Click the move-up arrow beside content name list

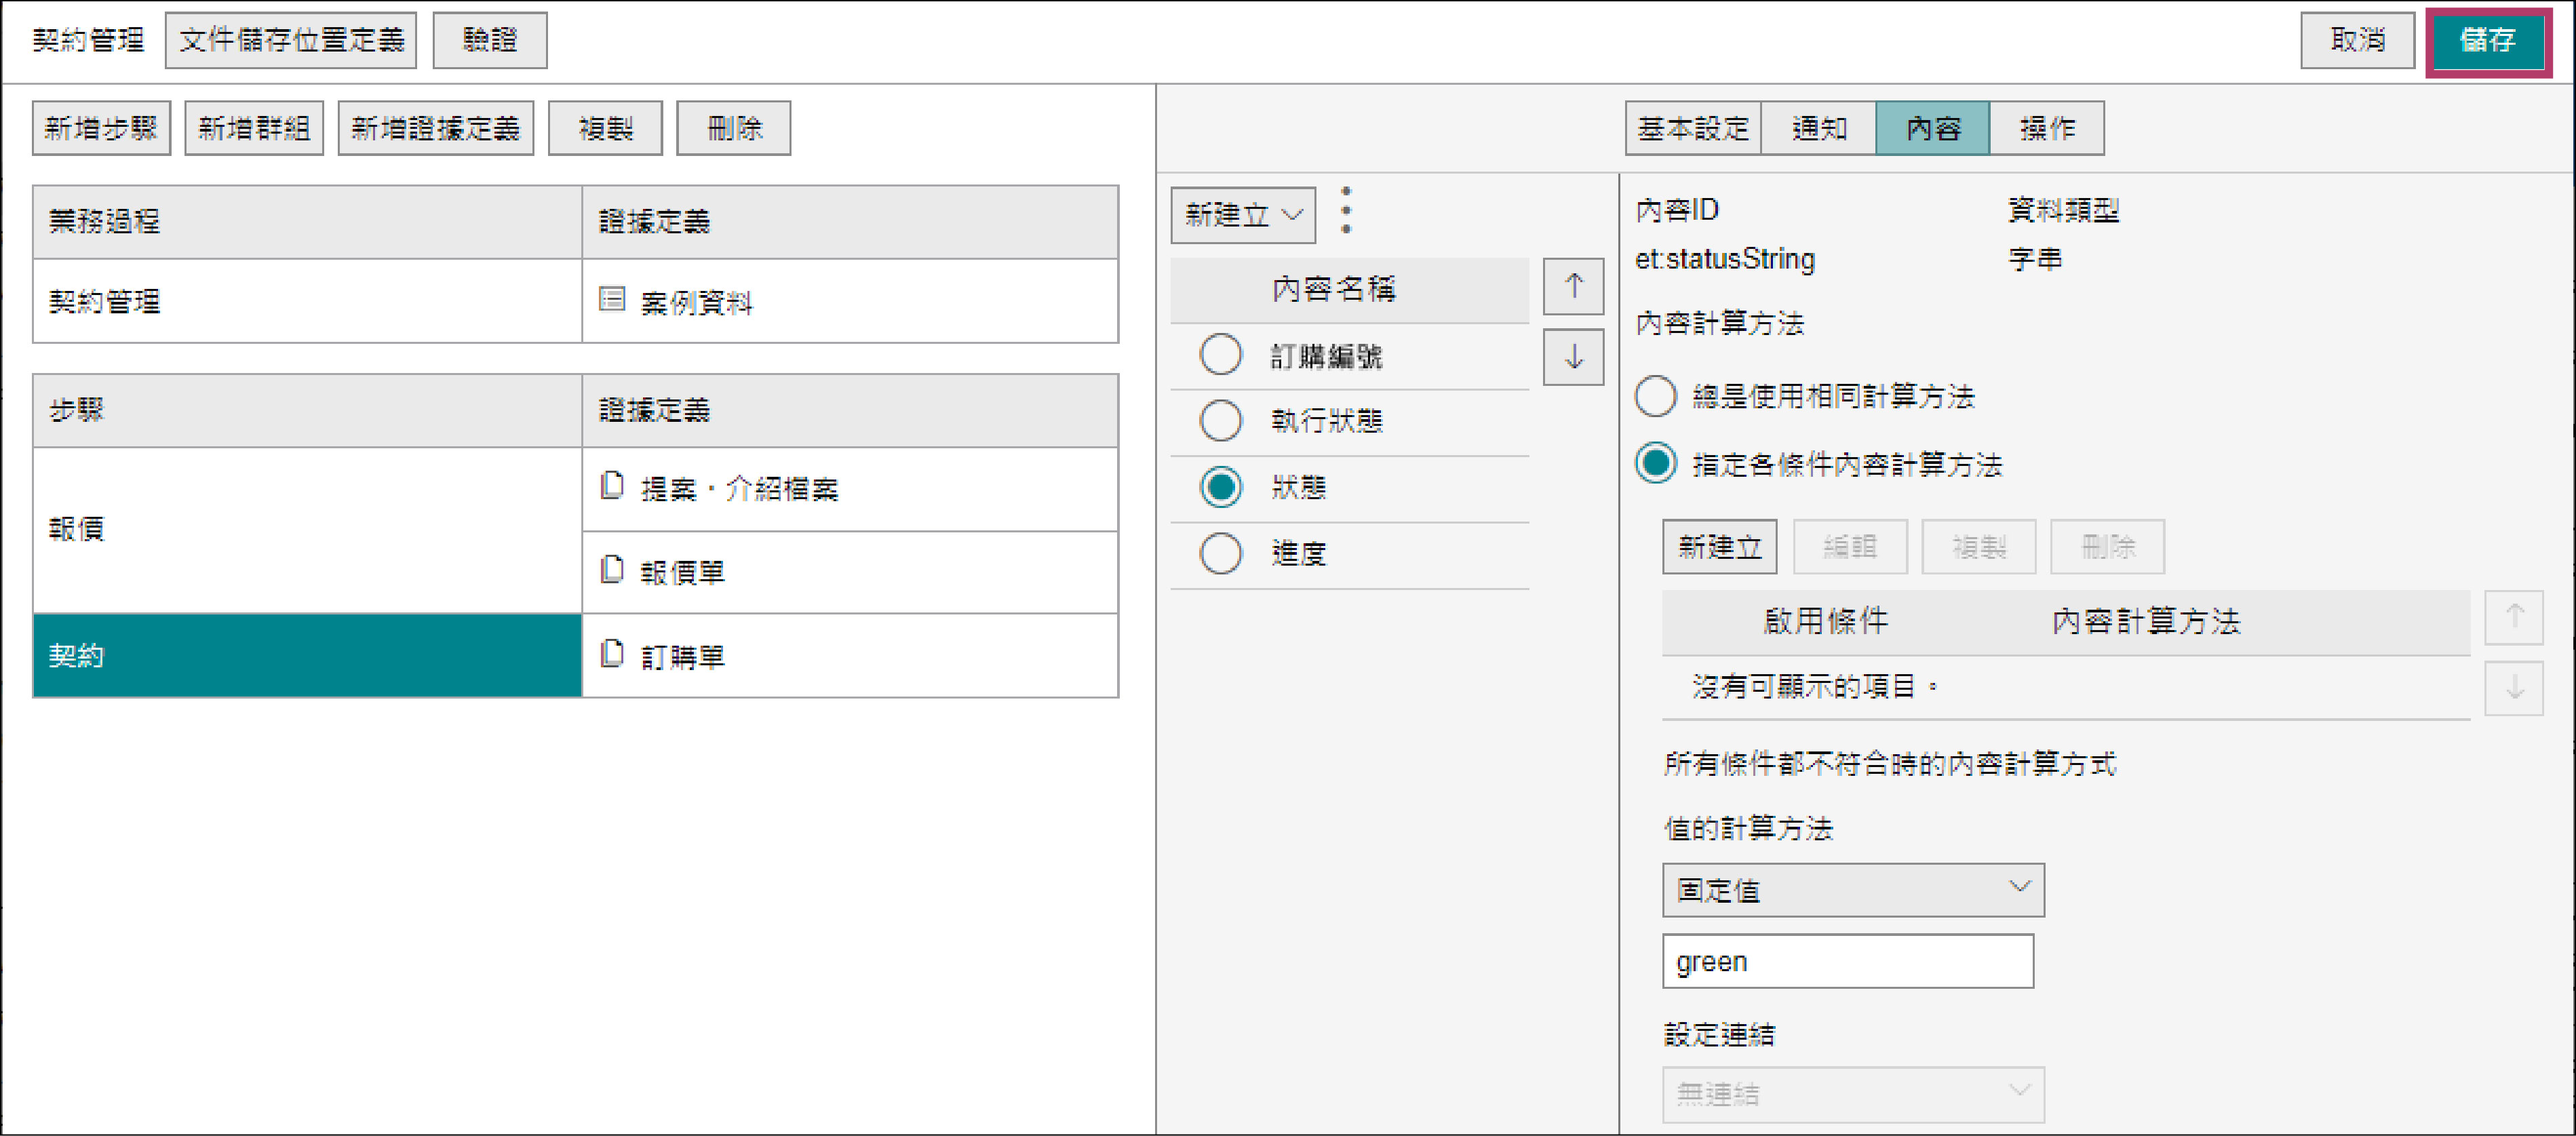coord(1573,287)
